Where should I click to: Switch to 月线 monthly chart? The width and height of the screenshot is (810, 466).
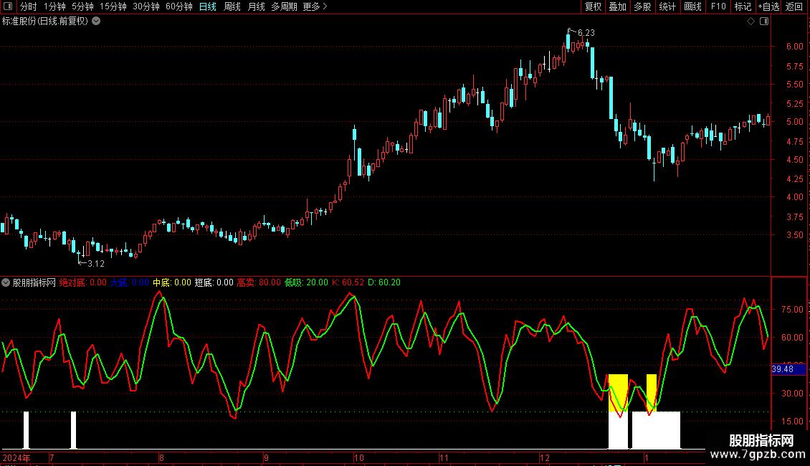[x=256, y=6]
